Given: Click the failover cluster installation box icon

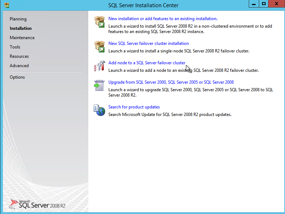Looking at the screenshot, I should [x=99, y=47].
